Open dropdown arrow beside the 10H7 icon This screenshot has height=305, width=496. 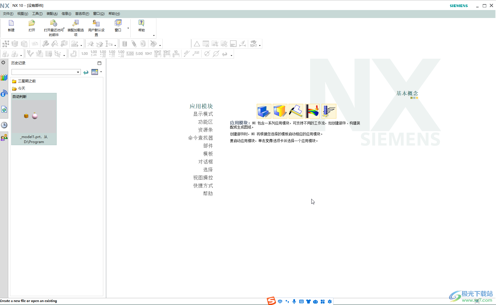tap(260, 45)
